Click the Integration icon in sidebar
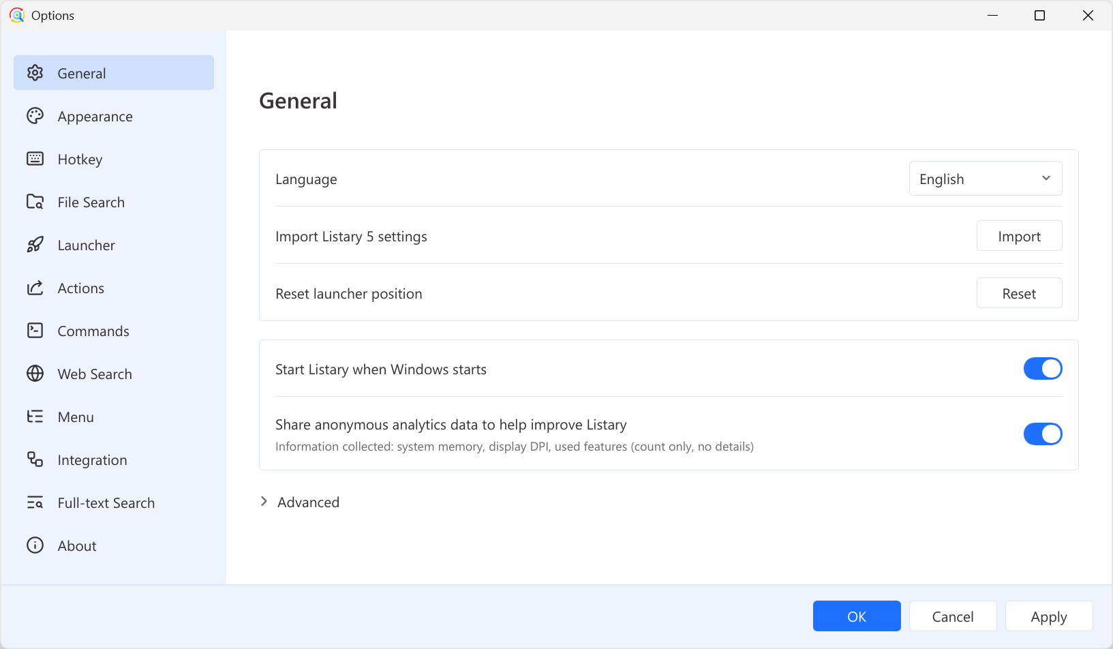Screen dimensions: 1113x649 pyautogui.click(x=35, y=459)
